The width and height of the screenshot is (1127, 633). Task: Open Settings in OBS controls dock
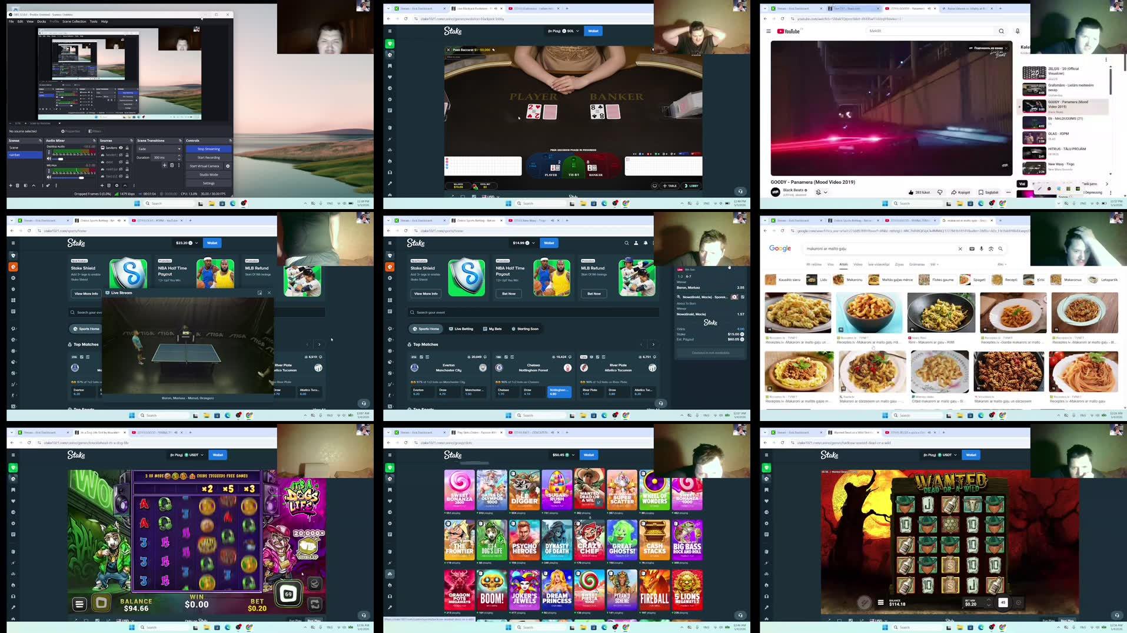[208, 183]
